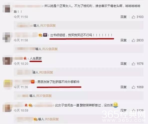Like the 人生赢家 comment
The image size is (148, 124).
(x=133, y=64)
